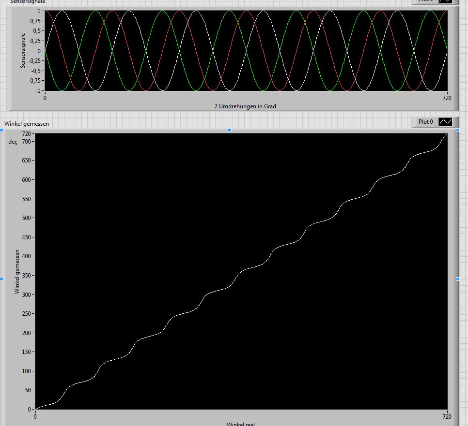The image size is (468, 426).
Task: Click the 150 marker on the Winkel gemessen y-axis
Action: tap(27, 352)
